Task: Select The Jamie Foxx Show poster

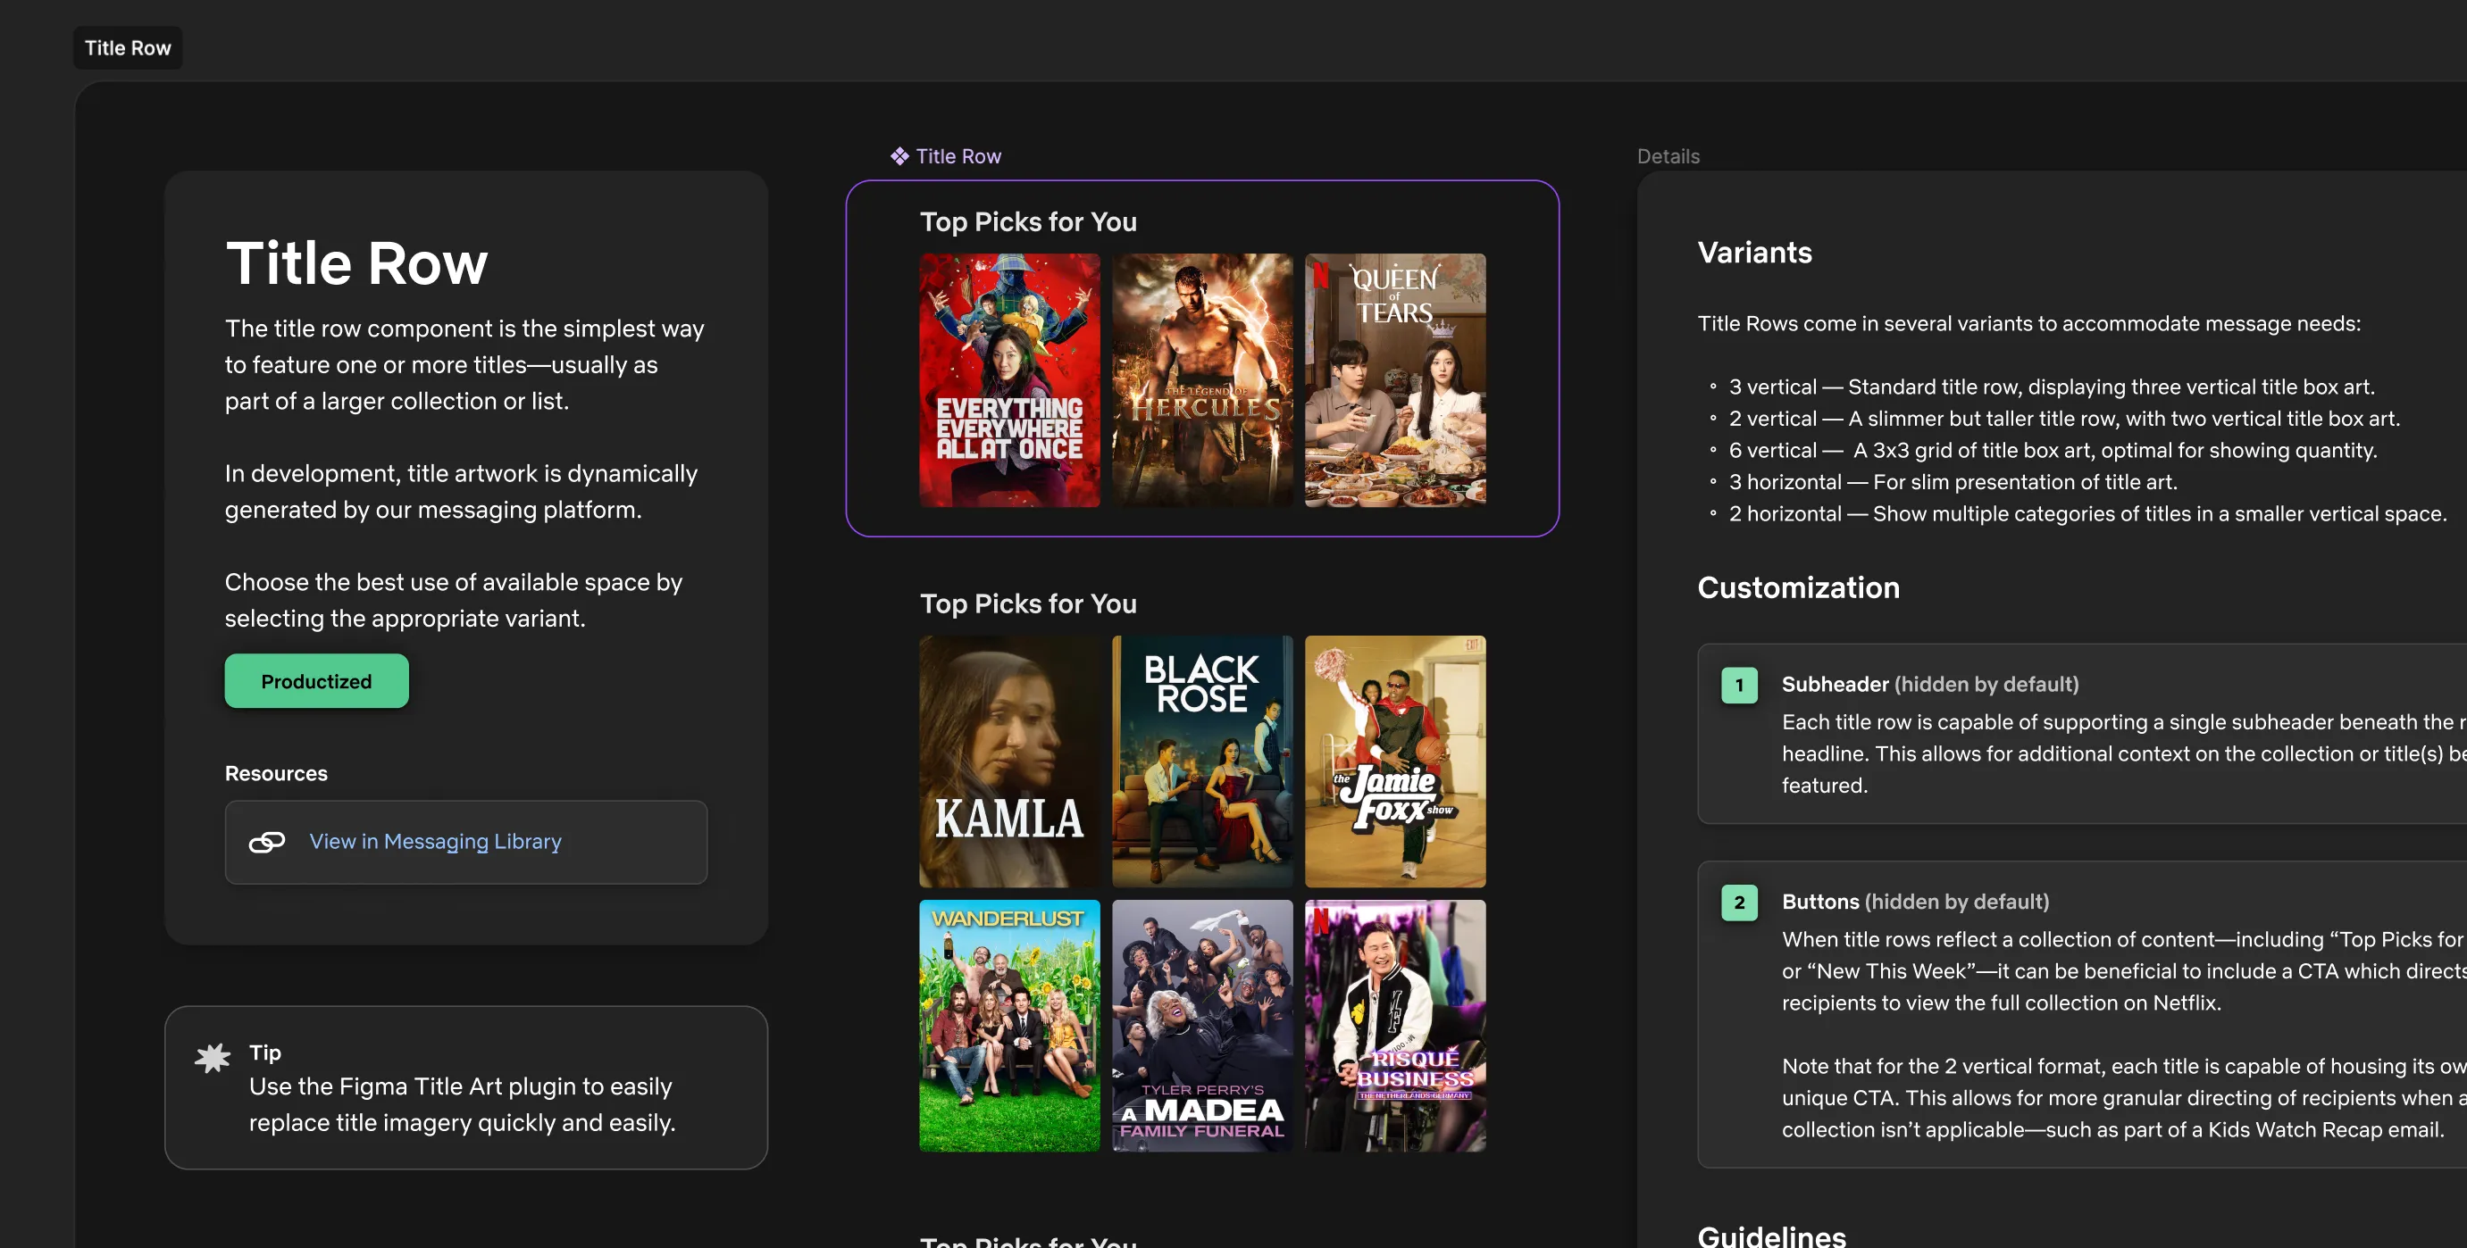Action: 1395,761
